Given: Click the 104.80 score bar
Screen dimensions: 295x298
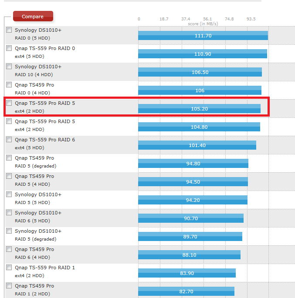Looking at the screenshot, I should (199, 127).
